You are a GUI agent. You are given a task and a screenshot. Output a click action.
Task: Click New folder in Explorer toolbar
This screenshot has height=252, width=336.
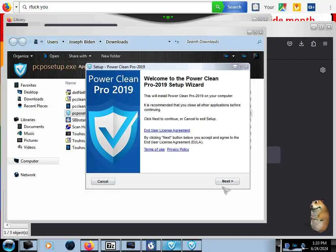pyautogui.click(x=111, y=56)
